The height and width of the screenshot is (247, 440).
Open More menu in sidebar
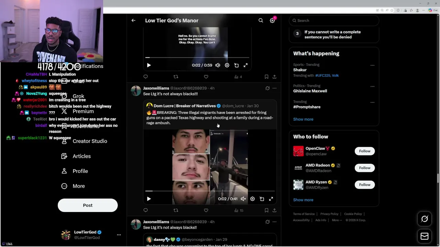tap(73, 186)
